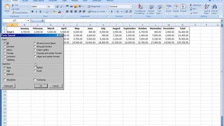
Task: Toggle Underline formatting
Action: pyautogui.click(x=41, y=12)
